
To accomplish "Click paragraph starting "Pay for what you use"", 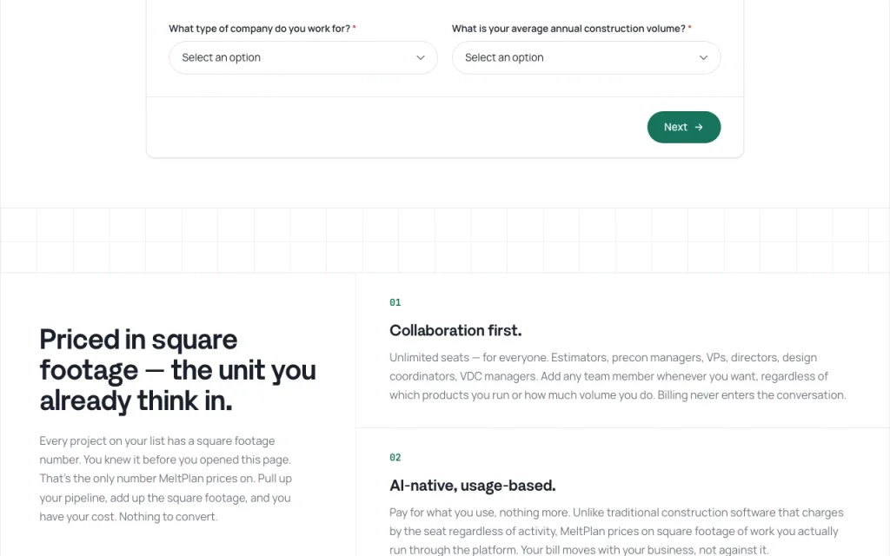I will coord(616,531).
